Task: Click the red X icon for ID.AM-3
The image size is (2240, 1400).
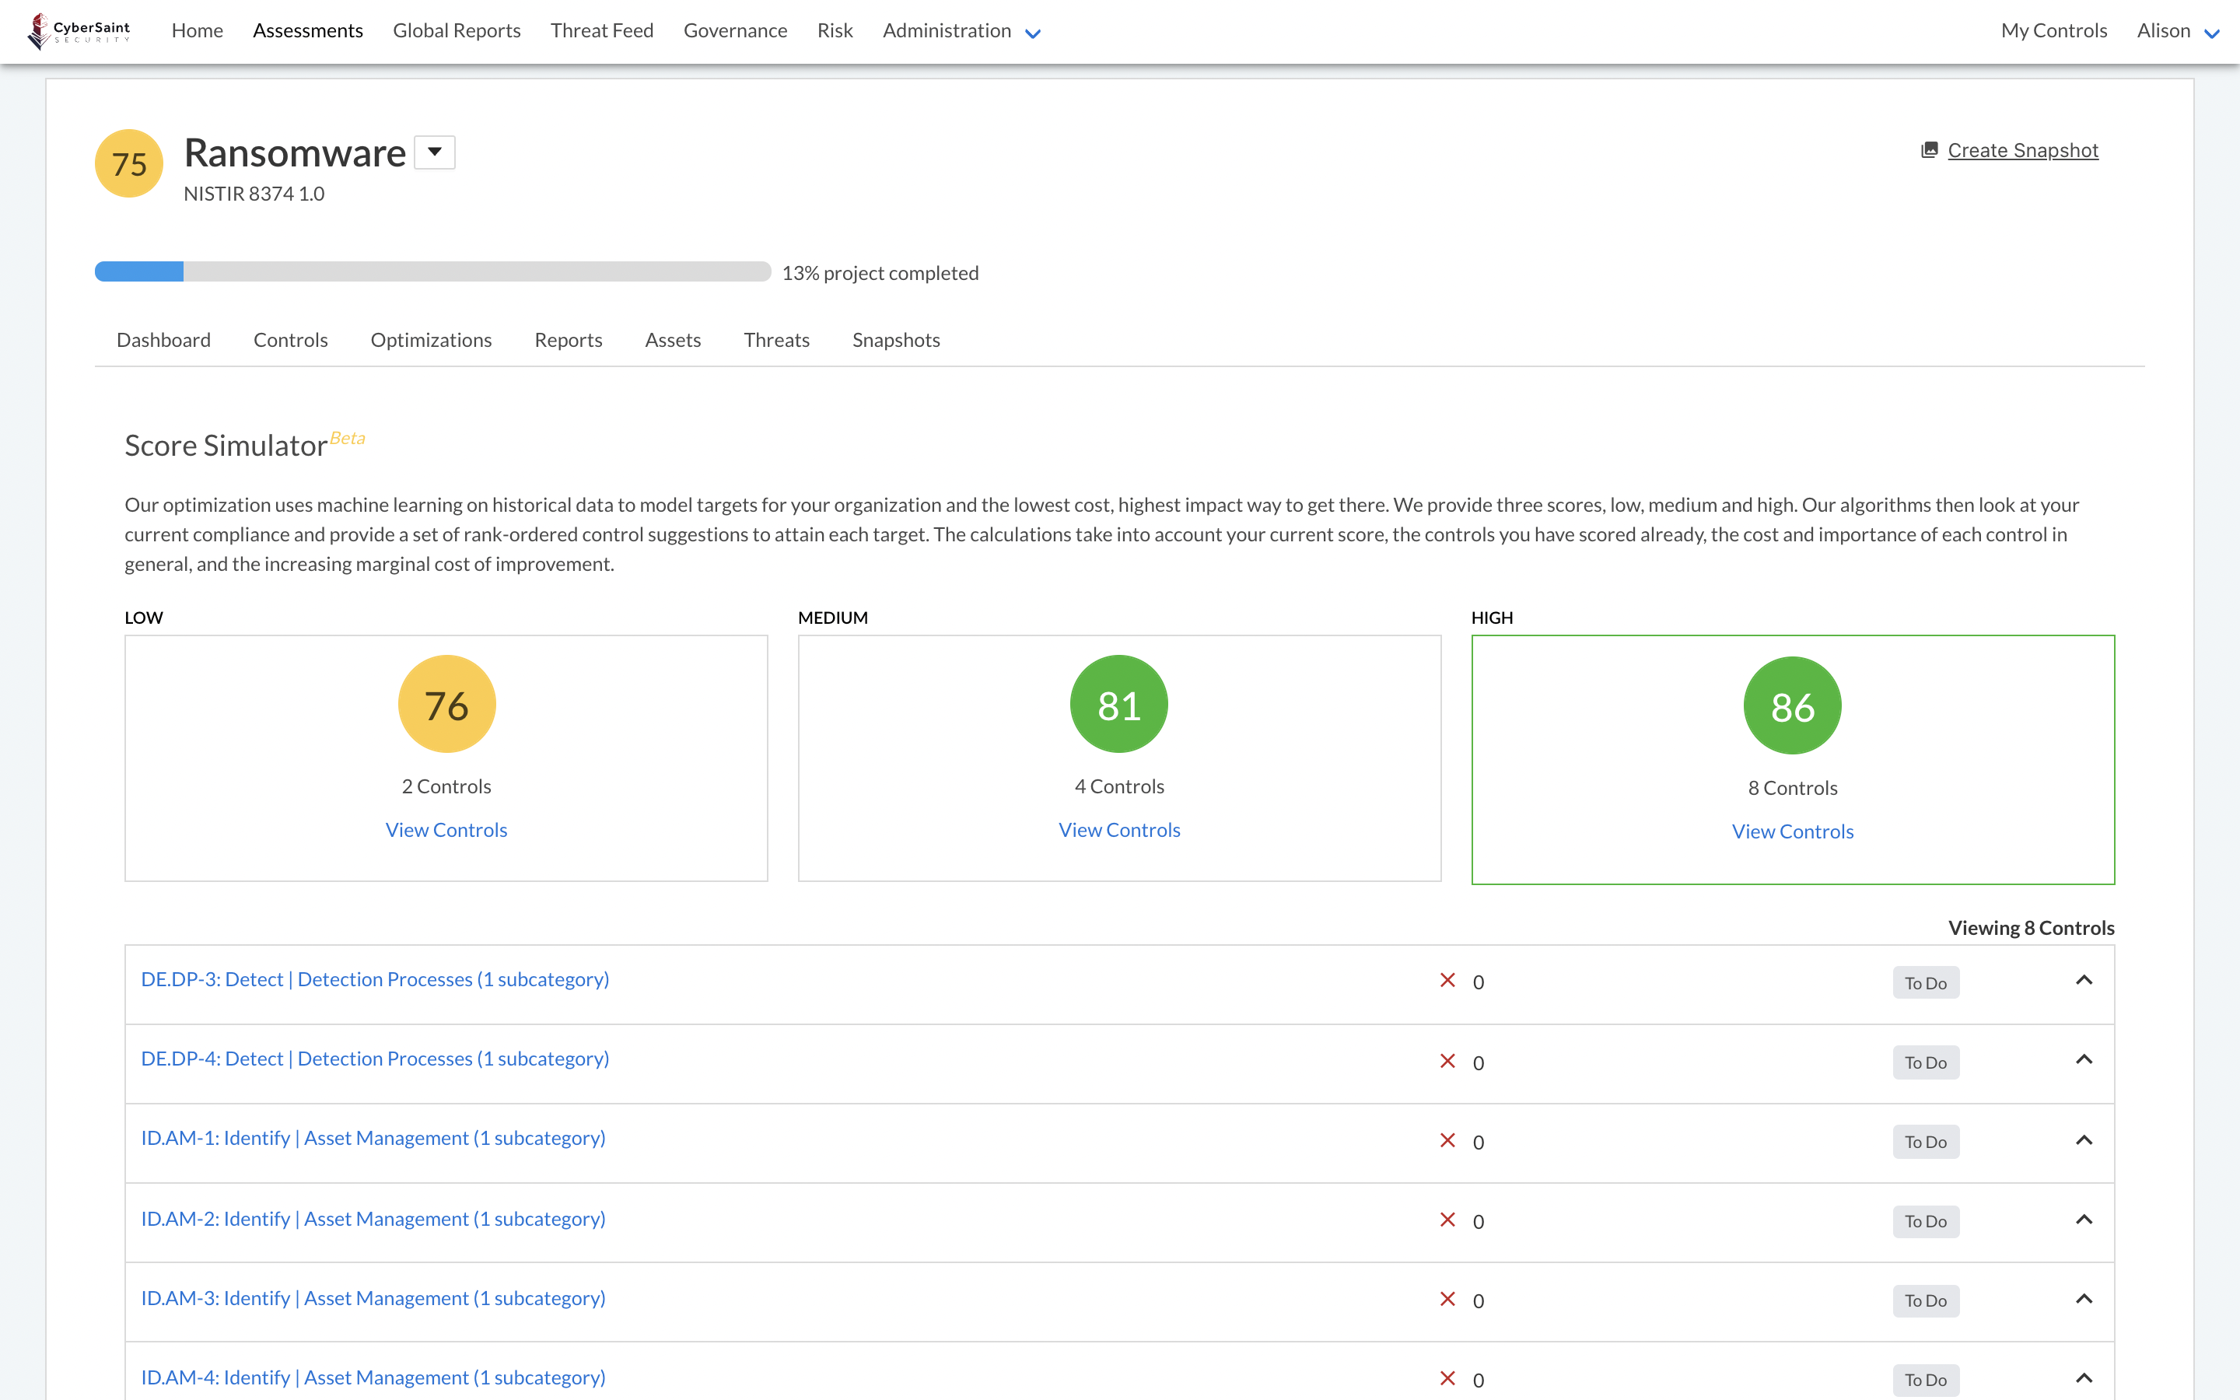Action: (1447, 1299)
